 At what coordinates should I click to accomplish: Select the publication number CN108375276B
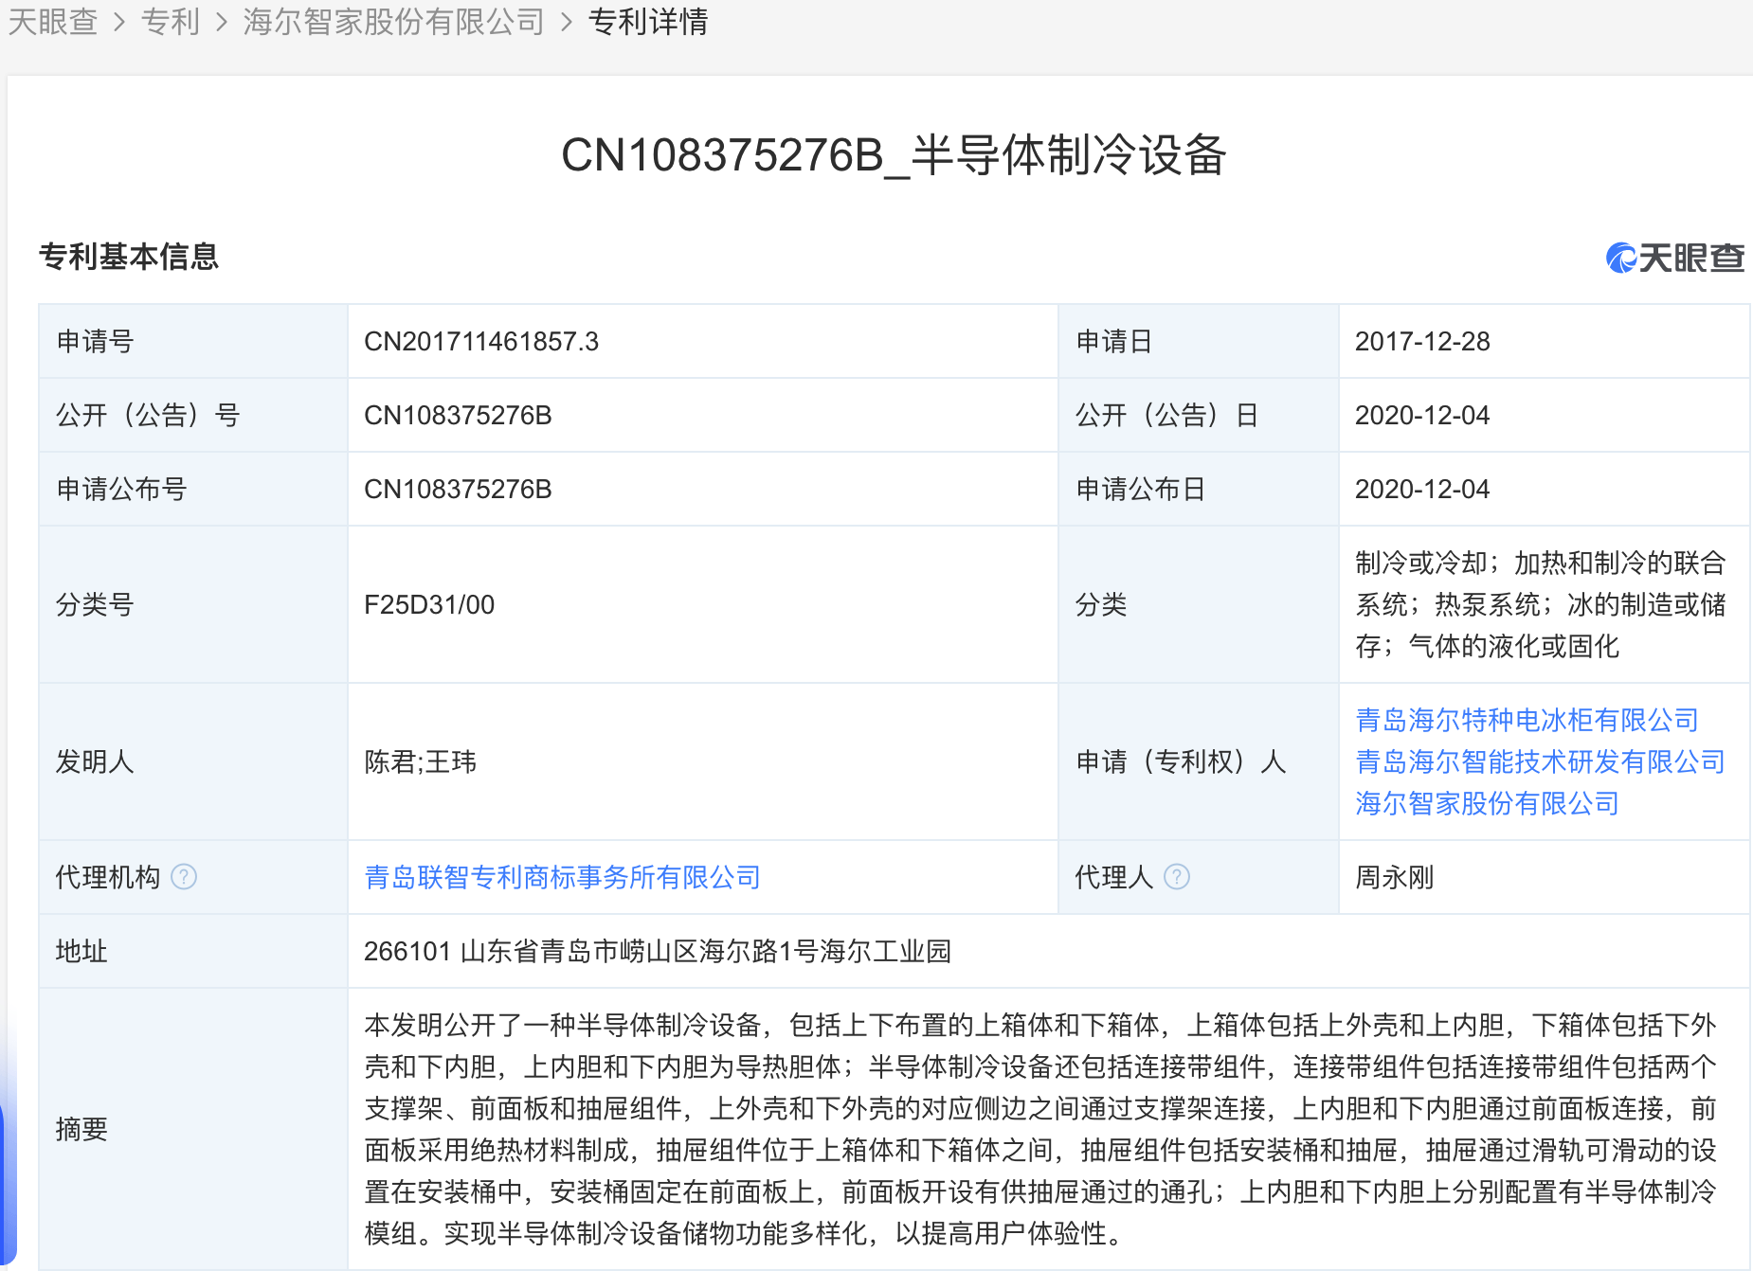pos(459,415)
